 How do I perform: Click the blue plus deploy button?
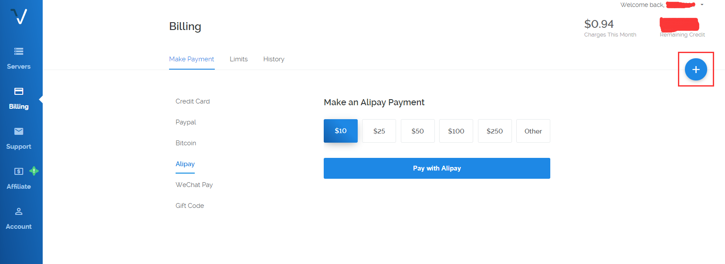pyautogui.click(x=695, y=70)
